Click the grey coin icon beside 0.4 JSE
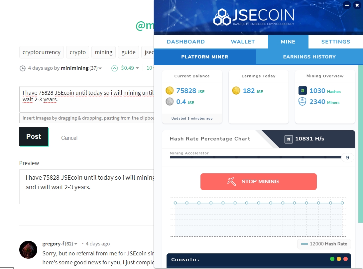 (x=170, y=102)
